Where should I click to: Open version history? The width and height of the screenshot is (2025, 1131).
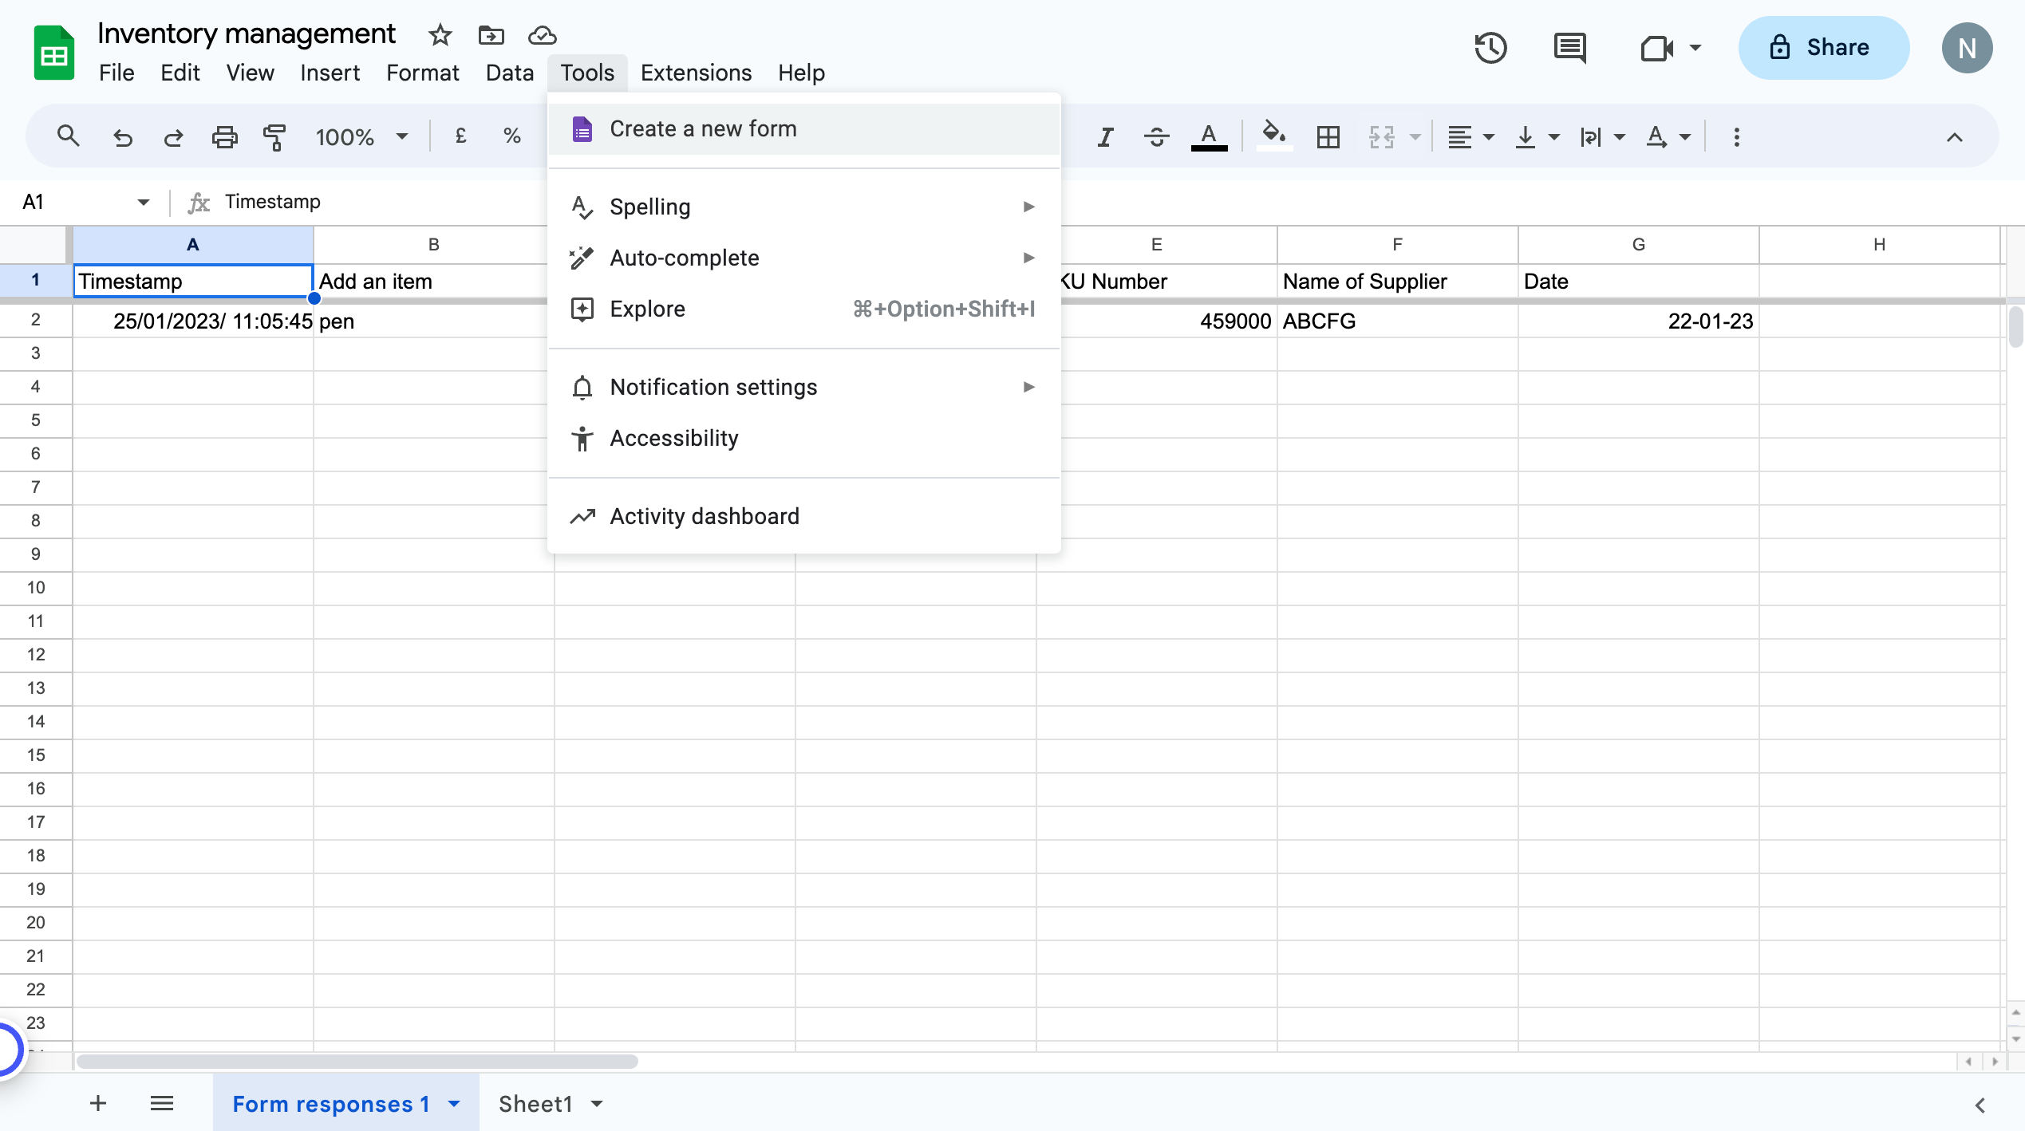point(1490,48)
